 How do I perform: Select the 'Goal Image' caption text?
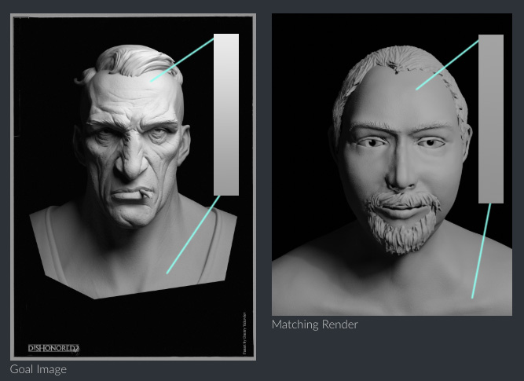[x=38, y=369]
